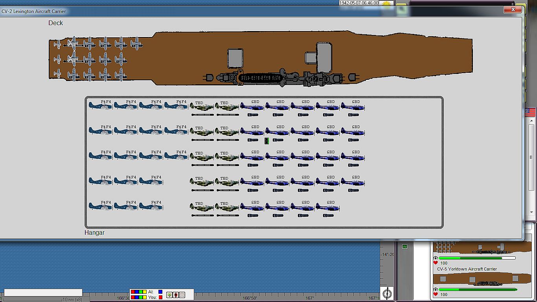The image size is (537, 302).
Task: Select the third SBD in second hangar row
Action: point(302,131)
